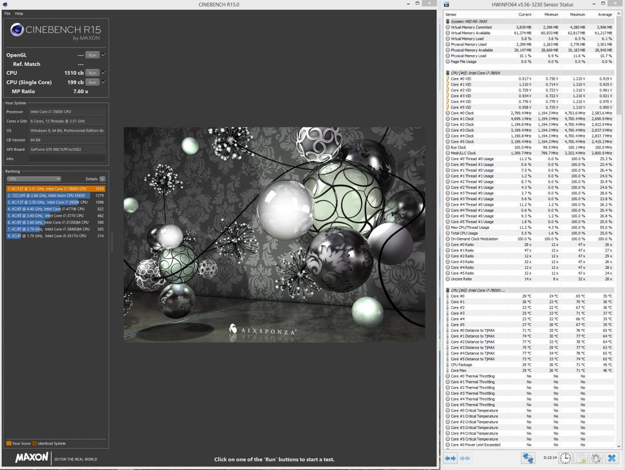The image size is (625, 470).
Task: Click the voltage icon beside Core #0 VID
Action: tap(448, 78)
